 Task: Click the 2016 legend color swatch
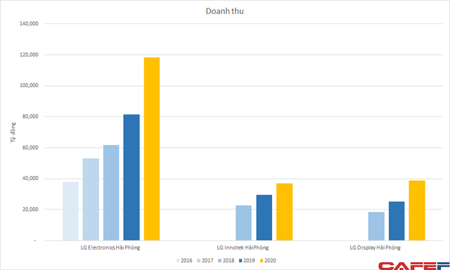(x=178, y=261)
